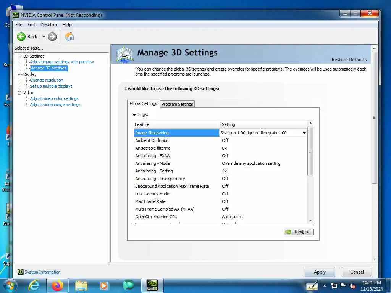This screenshot has width=391, height=293.
Task: Open Image Sharpening setting dropdown
Action: [x=304, y=133]
